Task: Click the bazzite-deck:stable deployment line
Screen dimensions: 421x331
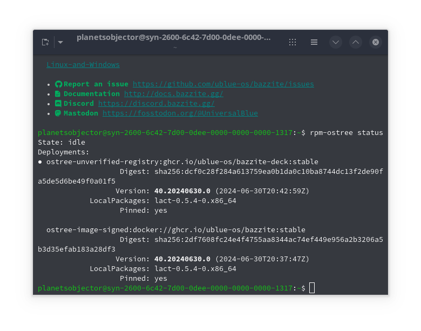Action: [182, 162]
